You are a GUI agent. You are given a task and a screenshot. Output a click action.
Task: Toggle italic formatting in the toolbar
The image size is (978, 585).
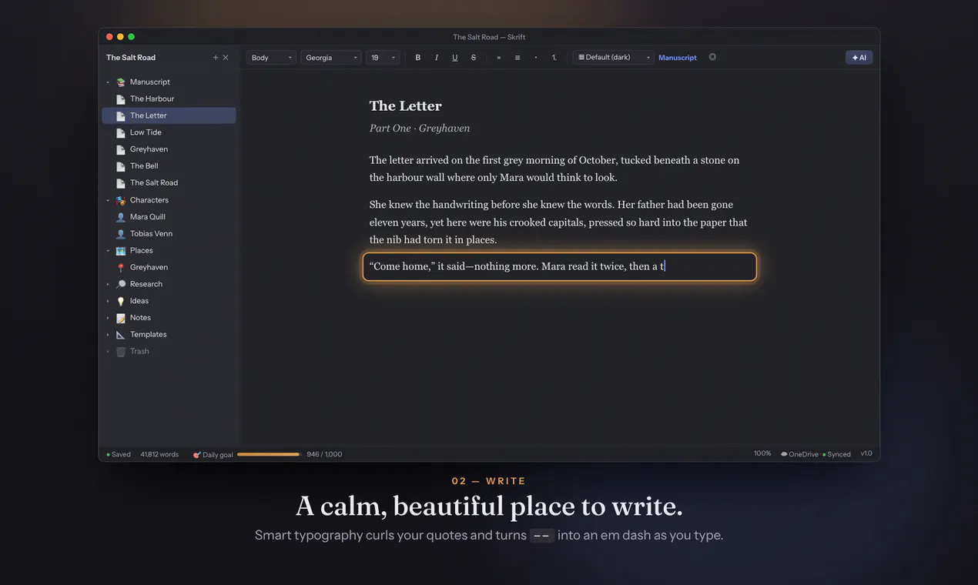click(x=437, y=58)
